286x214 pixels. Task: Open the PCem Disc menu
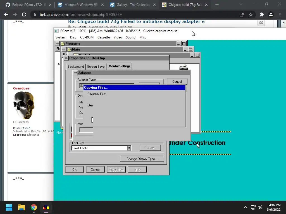click(x=73, y=37)
